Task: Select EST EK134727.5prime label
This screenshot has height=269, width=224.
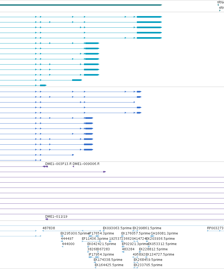Action: point(160,255)
